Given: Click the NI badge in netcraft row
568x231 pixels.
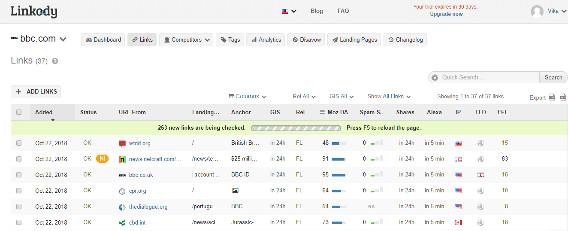Looking at the screenshot, I should (102, 159).
